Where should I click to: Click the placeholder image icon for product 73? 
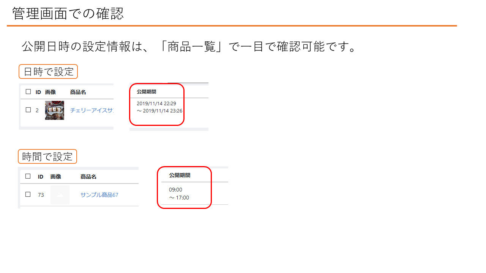coord(60,195)
